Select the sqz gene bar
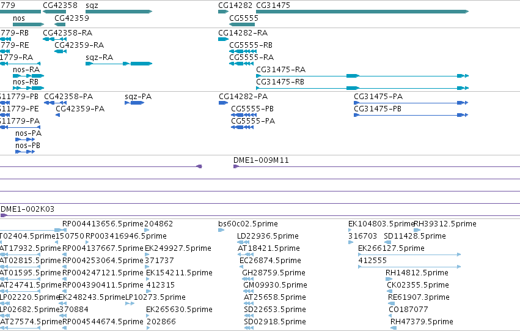The width and height of the screenshot is (520, 331). click(119, 12)
